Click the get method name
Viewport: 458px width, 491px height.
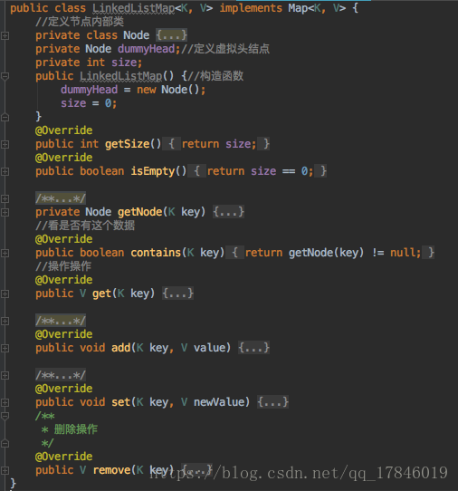(101, 294)
